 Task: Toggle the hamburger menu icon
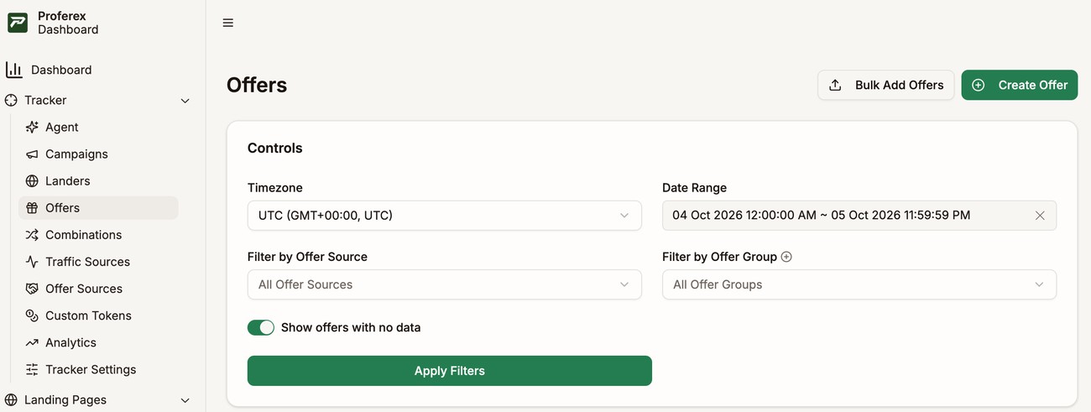(x=228, y=23)
